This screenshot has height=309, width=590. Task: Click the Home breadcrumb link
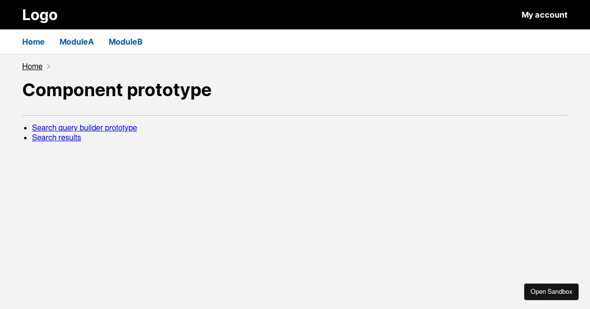(32, 66)
